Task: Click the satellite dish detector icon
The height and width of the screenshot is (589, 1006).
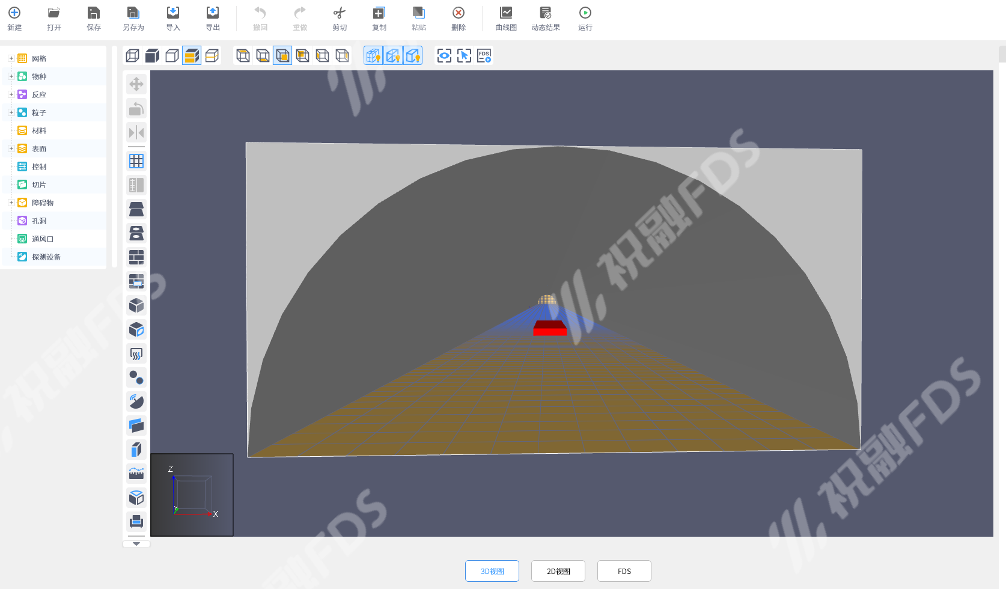Action: [x=136, y=401]
